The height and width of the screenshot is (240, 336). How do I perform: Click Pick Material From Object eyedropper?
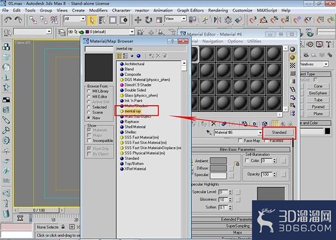[209, 133]
